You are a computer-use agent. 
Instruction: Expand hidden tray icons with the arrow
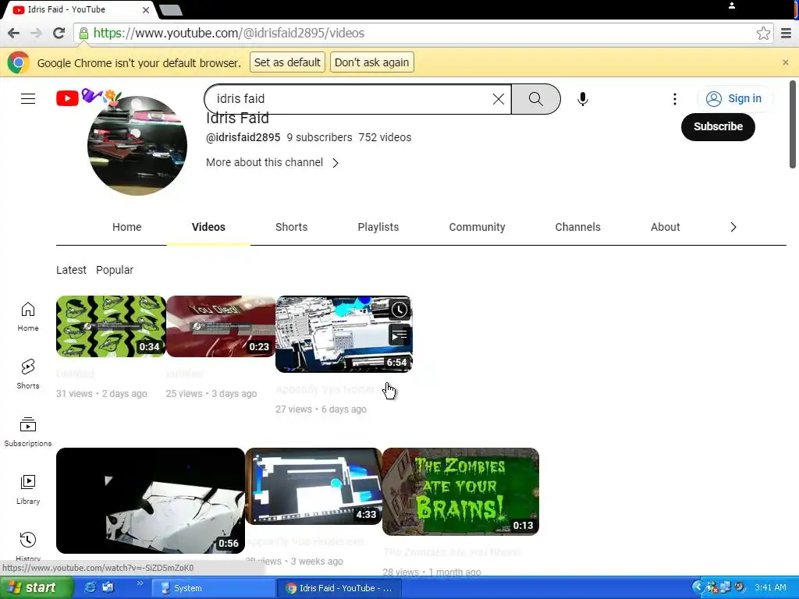(x=697, y=588)
